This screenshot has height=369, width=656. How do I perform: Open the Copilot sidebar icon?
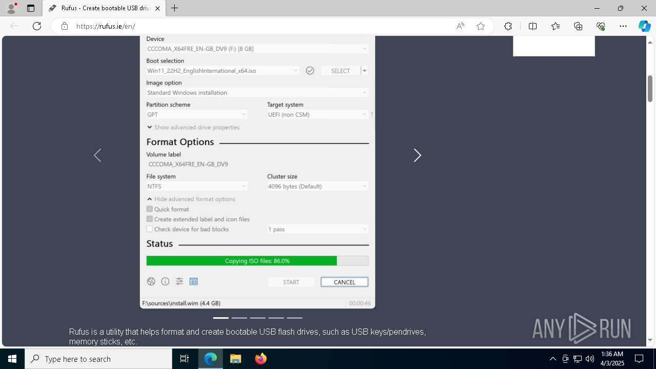(x=644, y=26)
